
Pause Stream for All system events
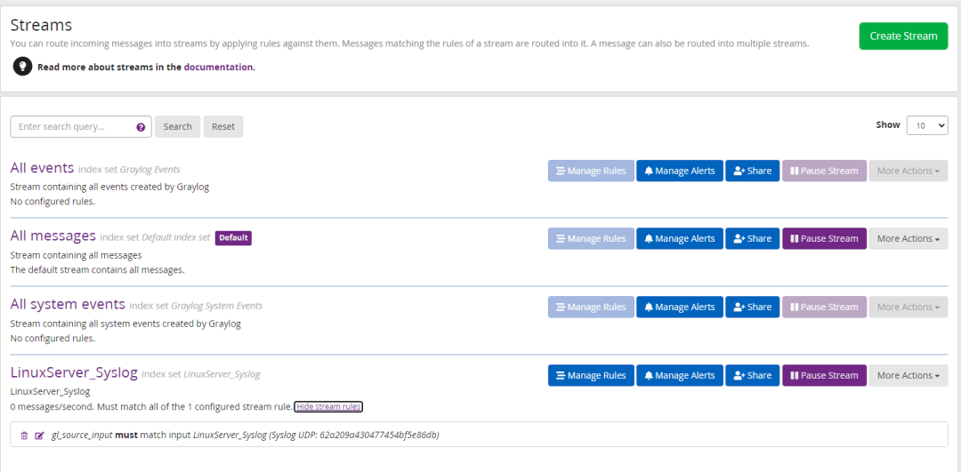tap(824, 308)
